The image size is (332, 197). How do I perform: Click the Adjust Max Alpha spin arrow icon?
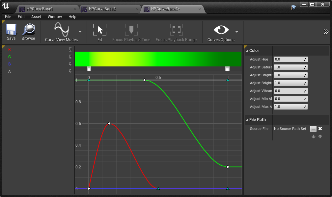click(x=305, y=107)
